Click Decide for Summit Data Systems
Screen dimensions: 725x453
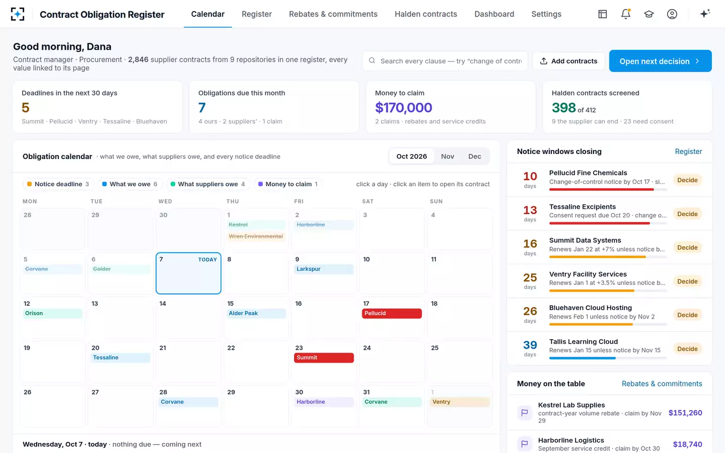[x=687, y=248]
